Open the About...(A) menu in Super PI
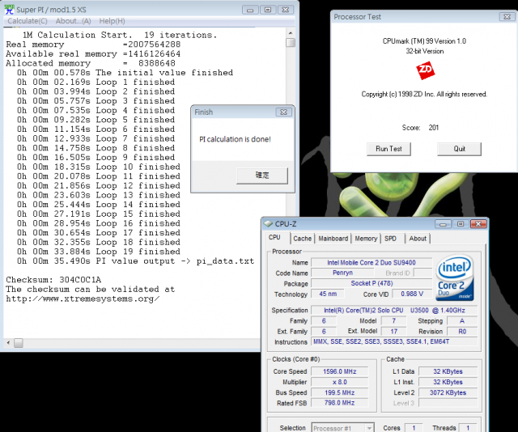 [x=73, y=21]
